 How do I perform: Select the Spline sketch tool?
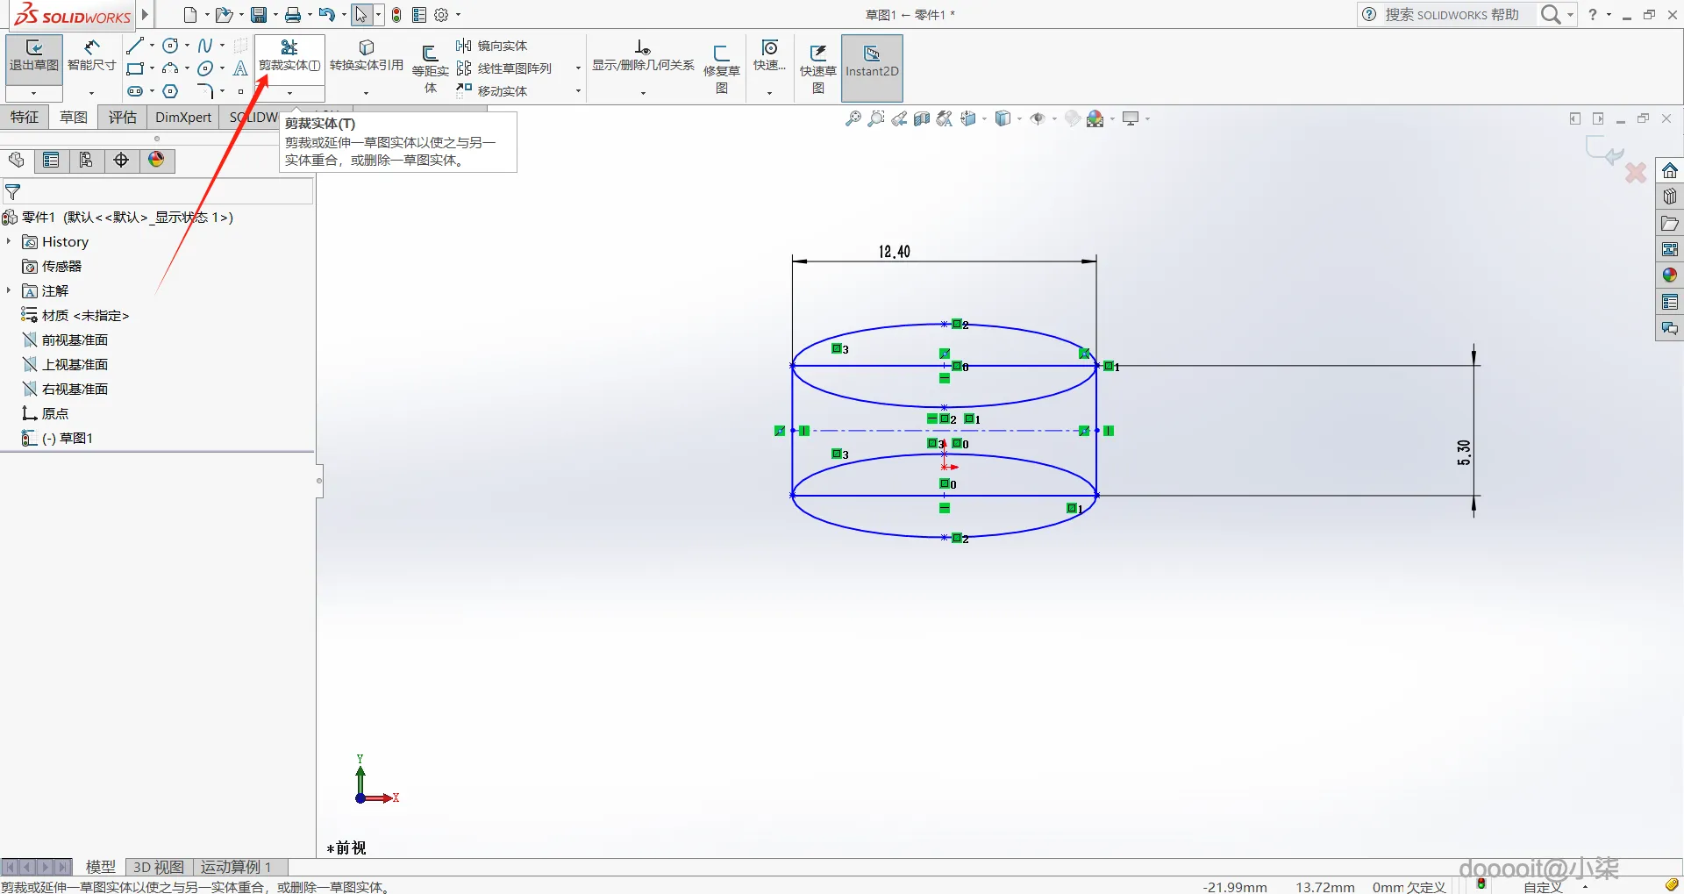coord(205,46)
